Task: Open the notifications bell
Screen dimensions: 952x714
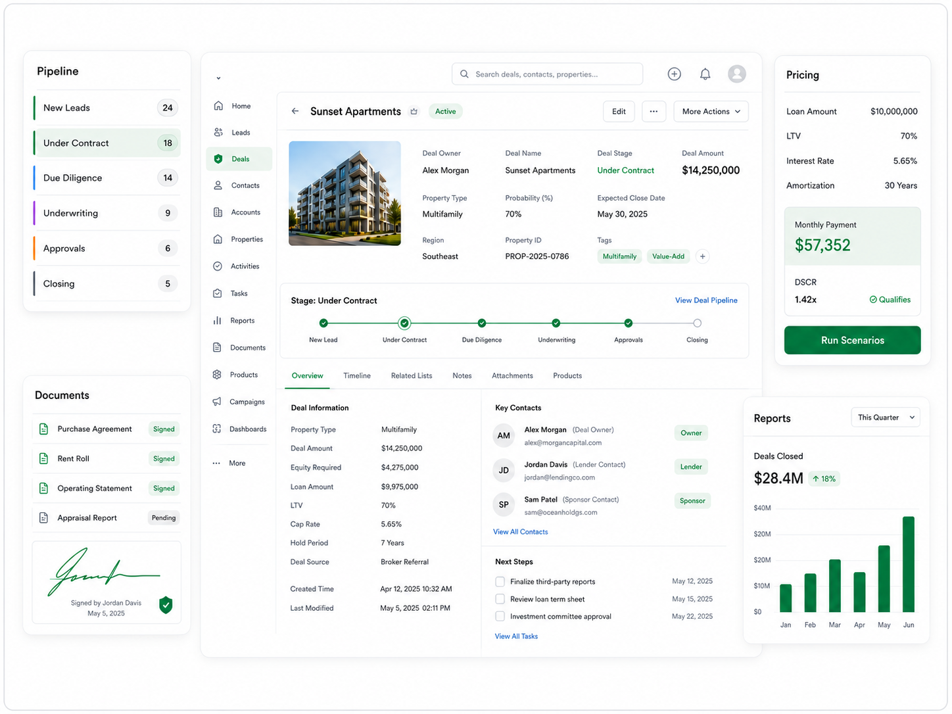Action: point(705,74)
